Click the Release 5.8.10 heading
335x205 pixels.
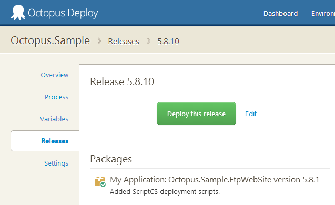tap(122, 81)
